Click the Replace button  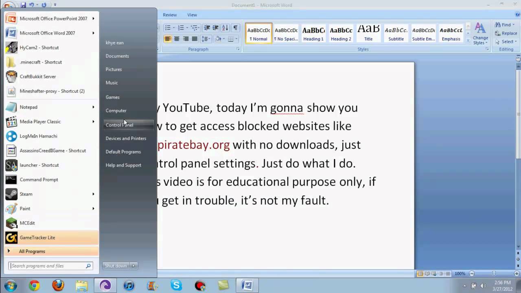pyautogui.click(x=506, y=33)
